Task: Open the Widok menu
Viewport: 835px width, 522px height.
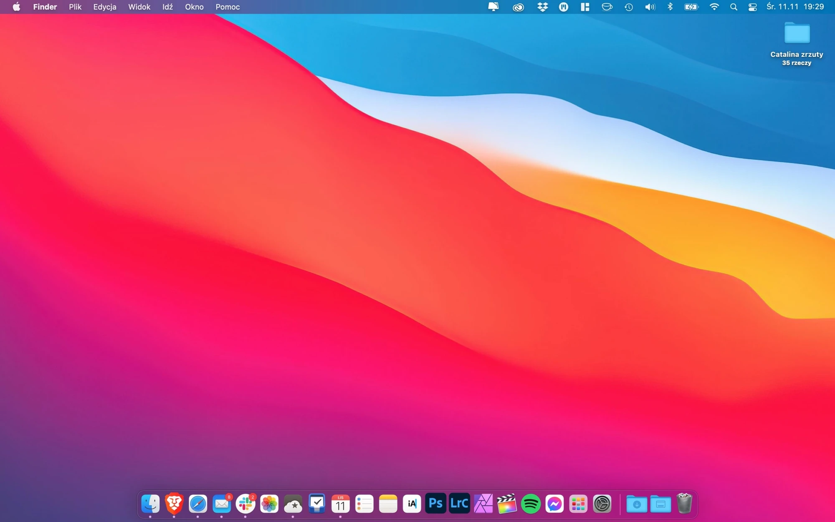Action: (x=139, y=7)
